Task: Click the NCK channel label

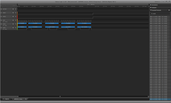Action: (x=4, y=20)
